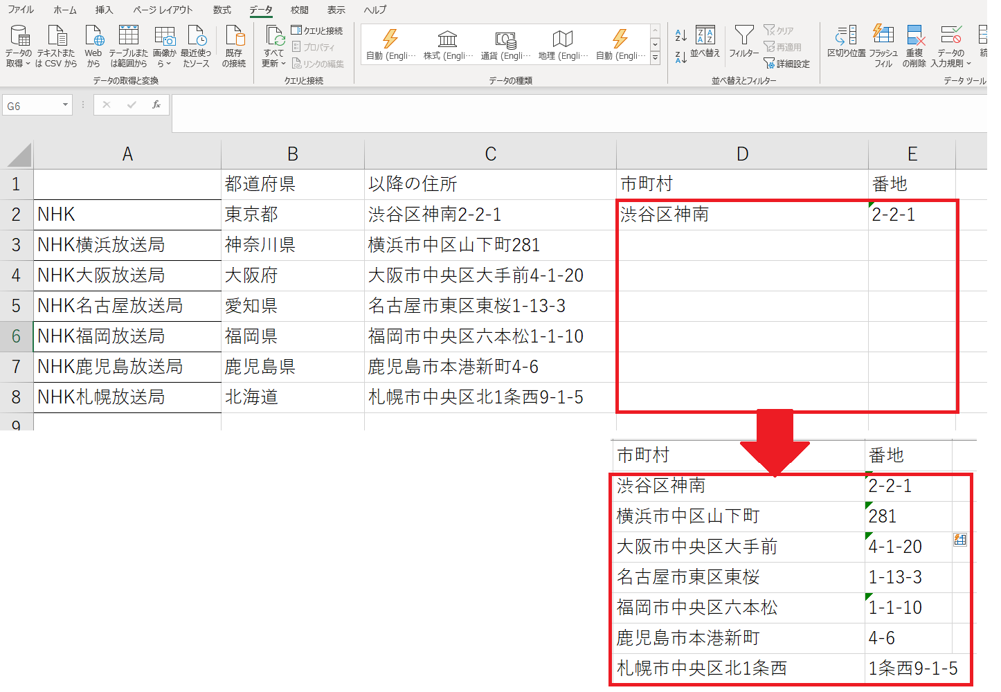This screenshot has height=692, width=1001.
Task: Select column D header
Action: (x=742, y=154)
